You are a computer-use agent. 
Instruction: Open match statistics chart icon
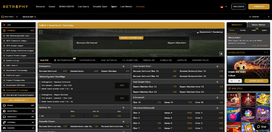coord(221,53)
